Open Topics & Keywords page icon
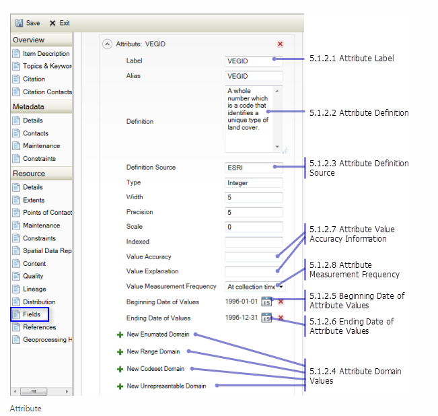Viewport: 438px width, 416px height. 16,66
